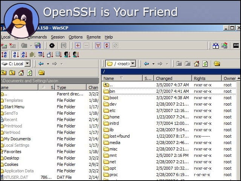Expand remote back history dropdown arrow

point(153,64)
